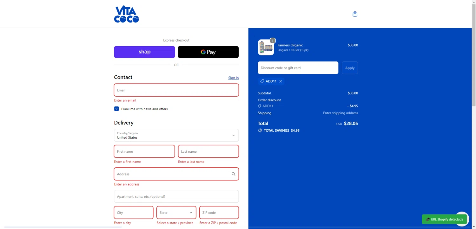Click the Subtotal $33.00 value

pos(353,93)
